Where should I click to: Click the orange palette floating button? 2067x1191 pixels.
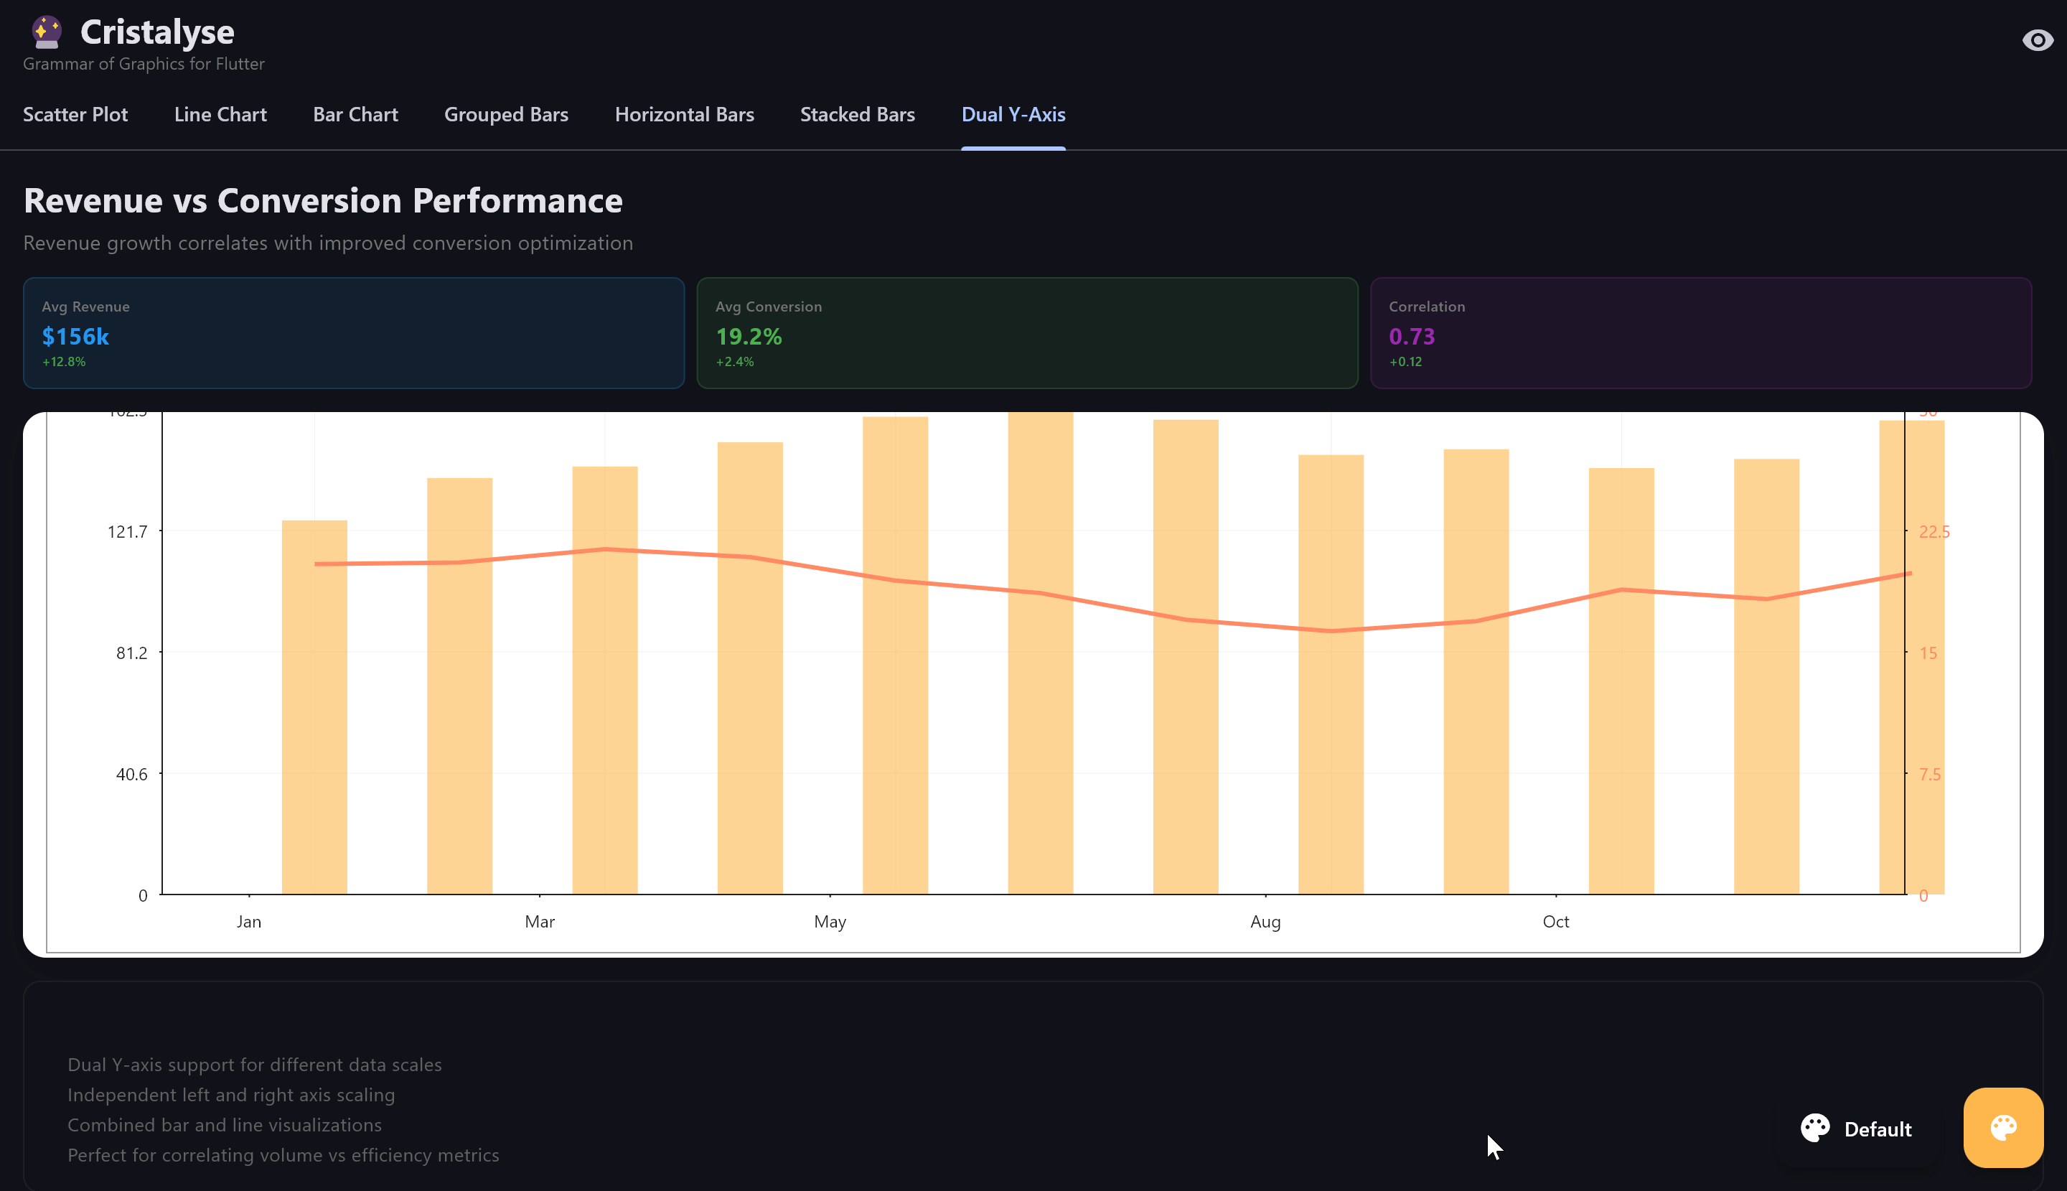[x=2002, y=1127]
